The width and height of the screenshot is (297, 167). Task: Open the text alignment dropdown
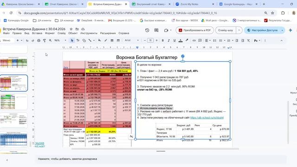208,40
